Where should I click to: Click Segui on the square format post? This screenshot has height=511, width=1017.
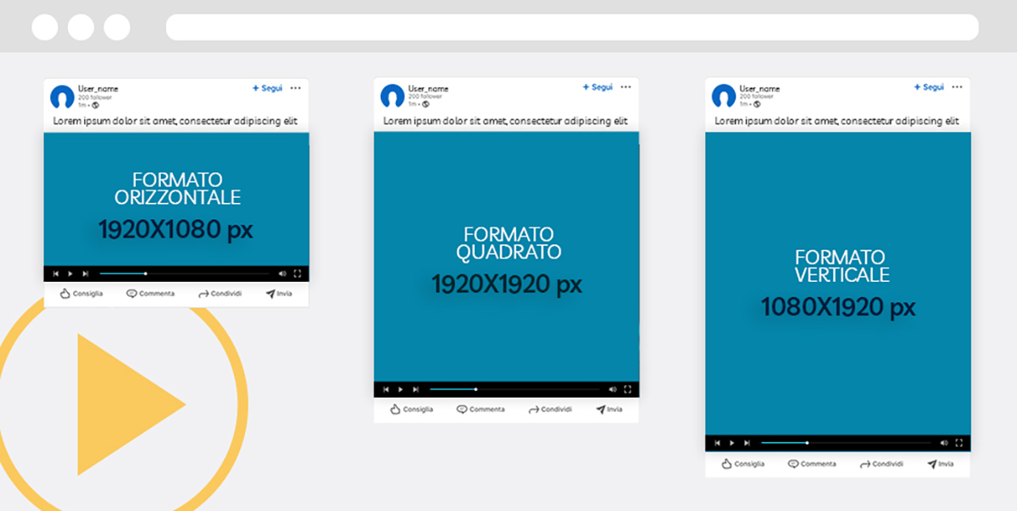(597, 87)
